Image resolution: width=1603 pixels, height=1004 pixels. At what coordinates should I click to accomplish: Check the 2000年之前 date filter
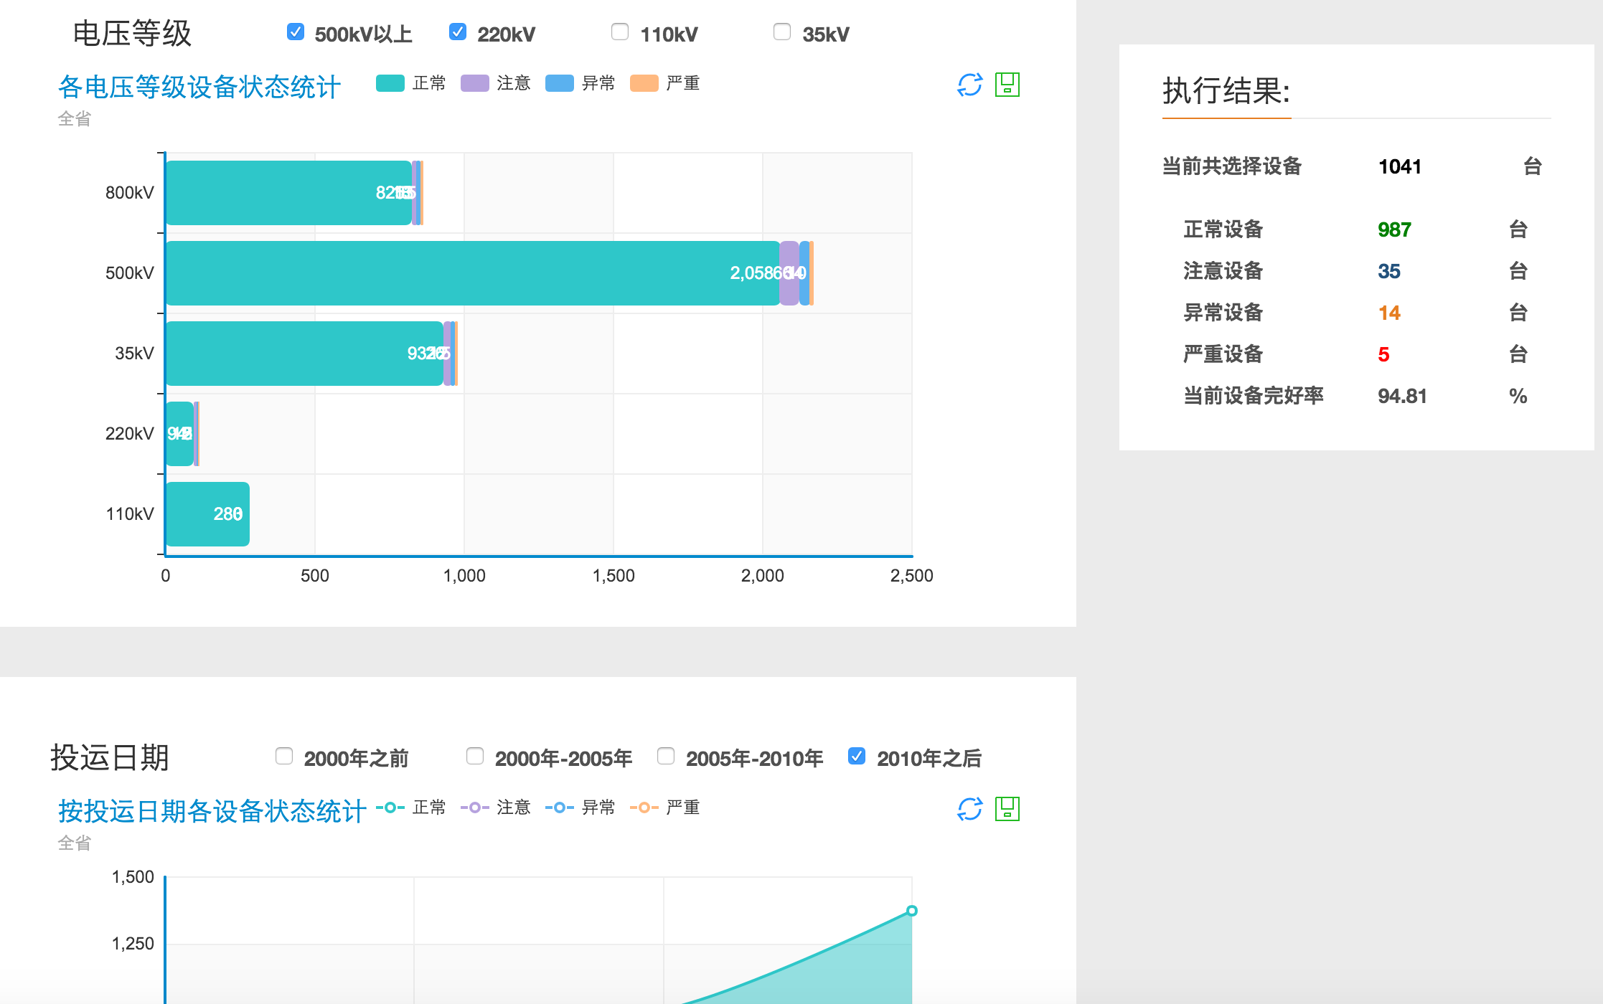(284, 757)
